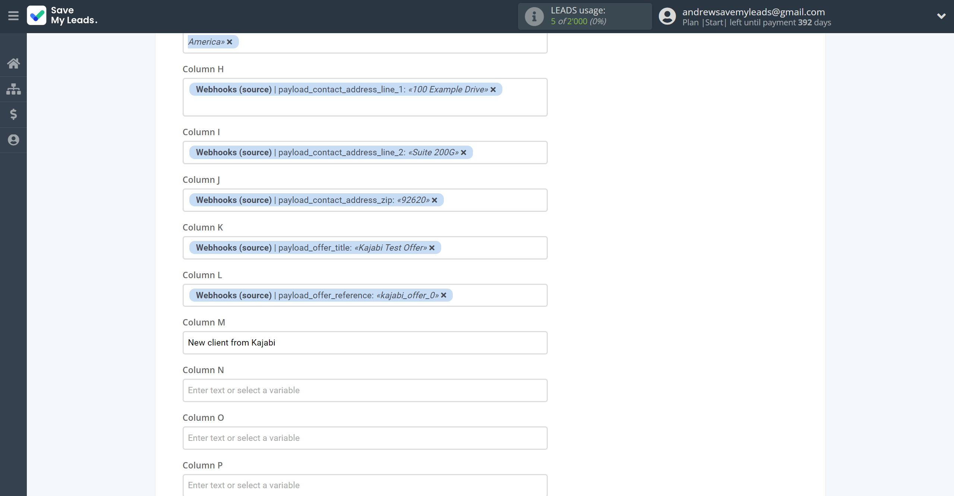Click the integrations/pipeline icon in sidebar
Viewport: 954px width, 496px height.
(x=14, y=89)
